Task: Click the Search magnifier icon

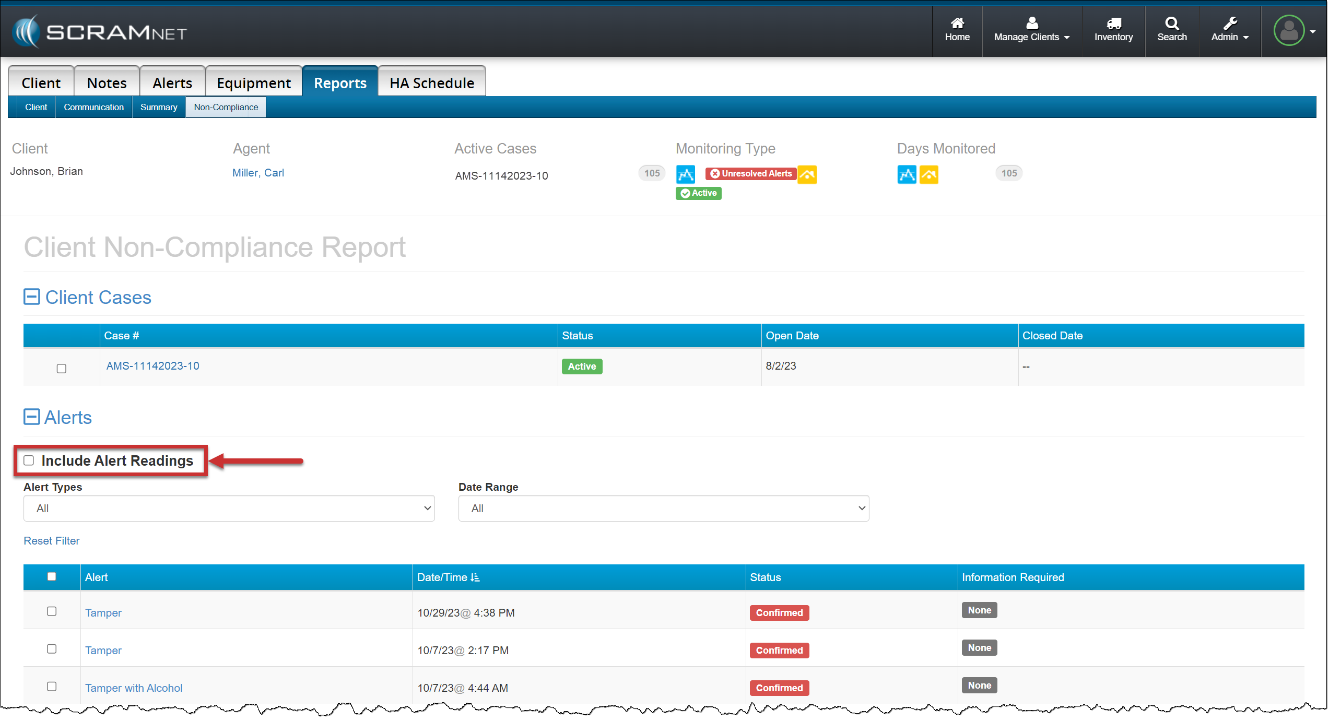Action: pos(1171,23)
